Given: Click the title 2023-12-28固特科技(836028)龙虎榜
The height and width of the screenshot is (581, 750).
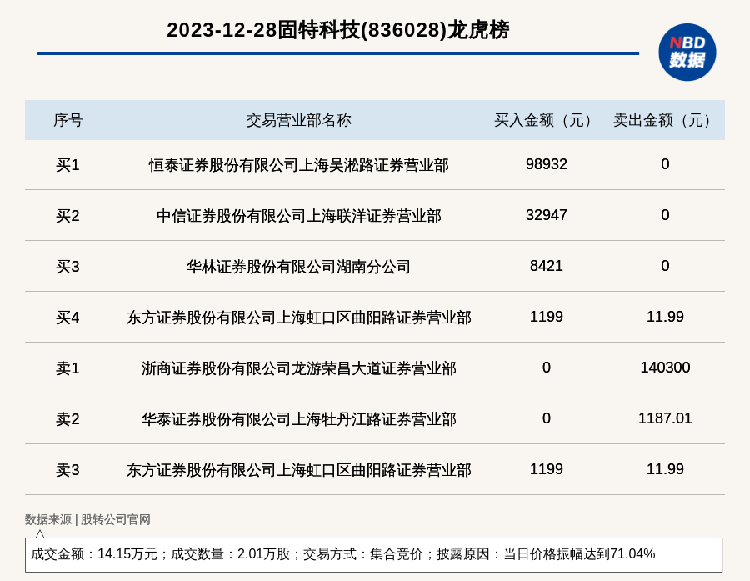Looking at the screenshot, I should point(337,30).
